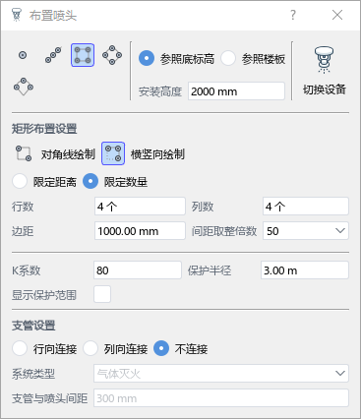Select the 限定距离 radio option
Viewport: 361px width, 419px height.
pyautogui.click(x=20, y=181)
